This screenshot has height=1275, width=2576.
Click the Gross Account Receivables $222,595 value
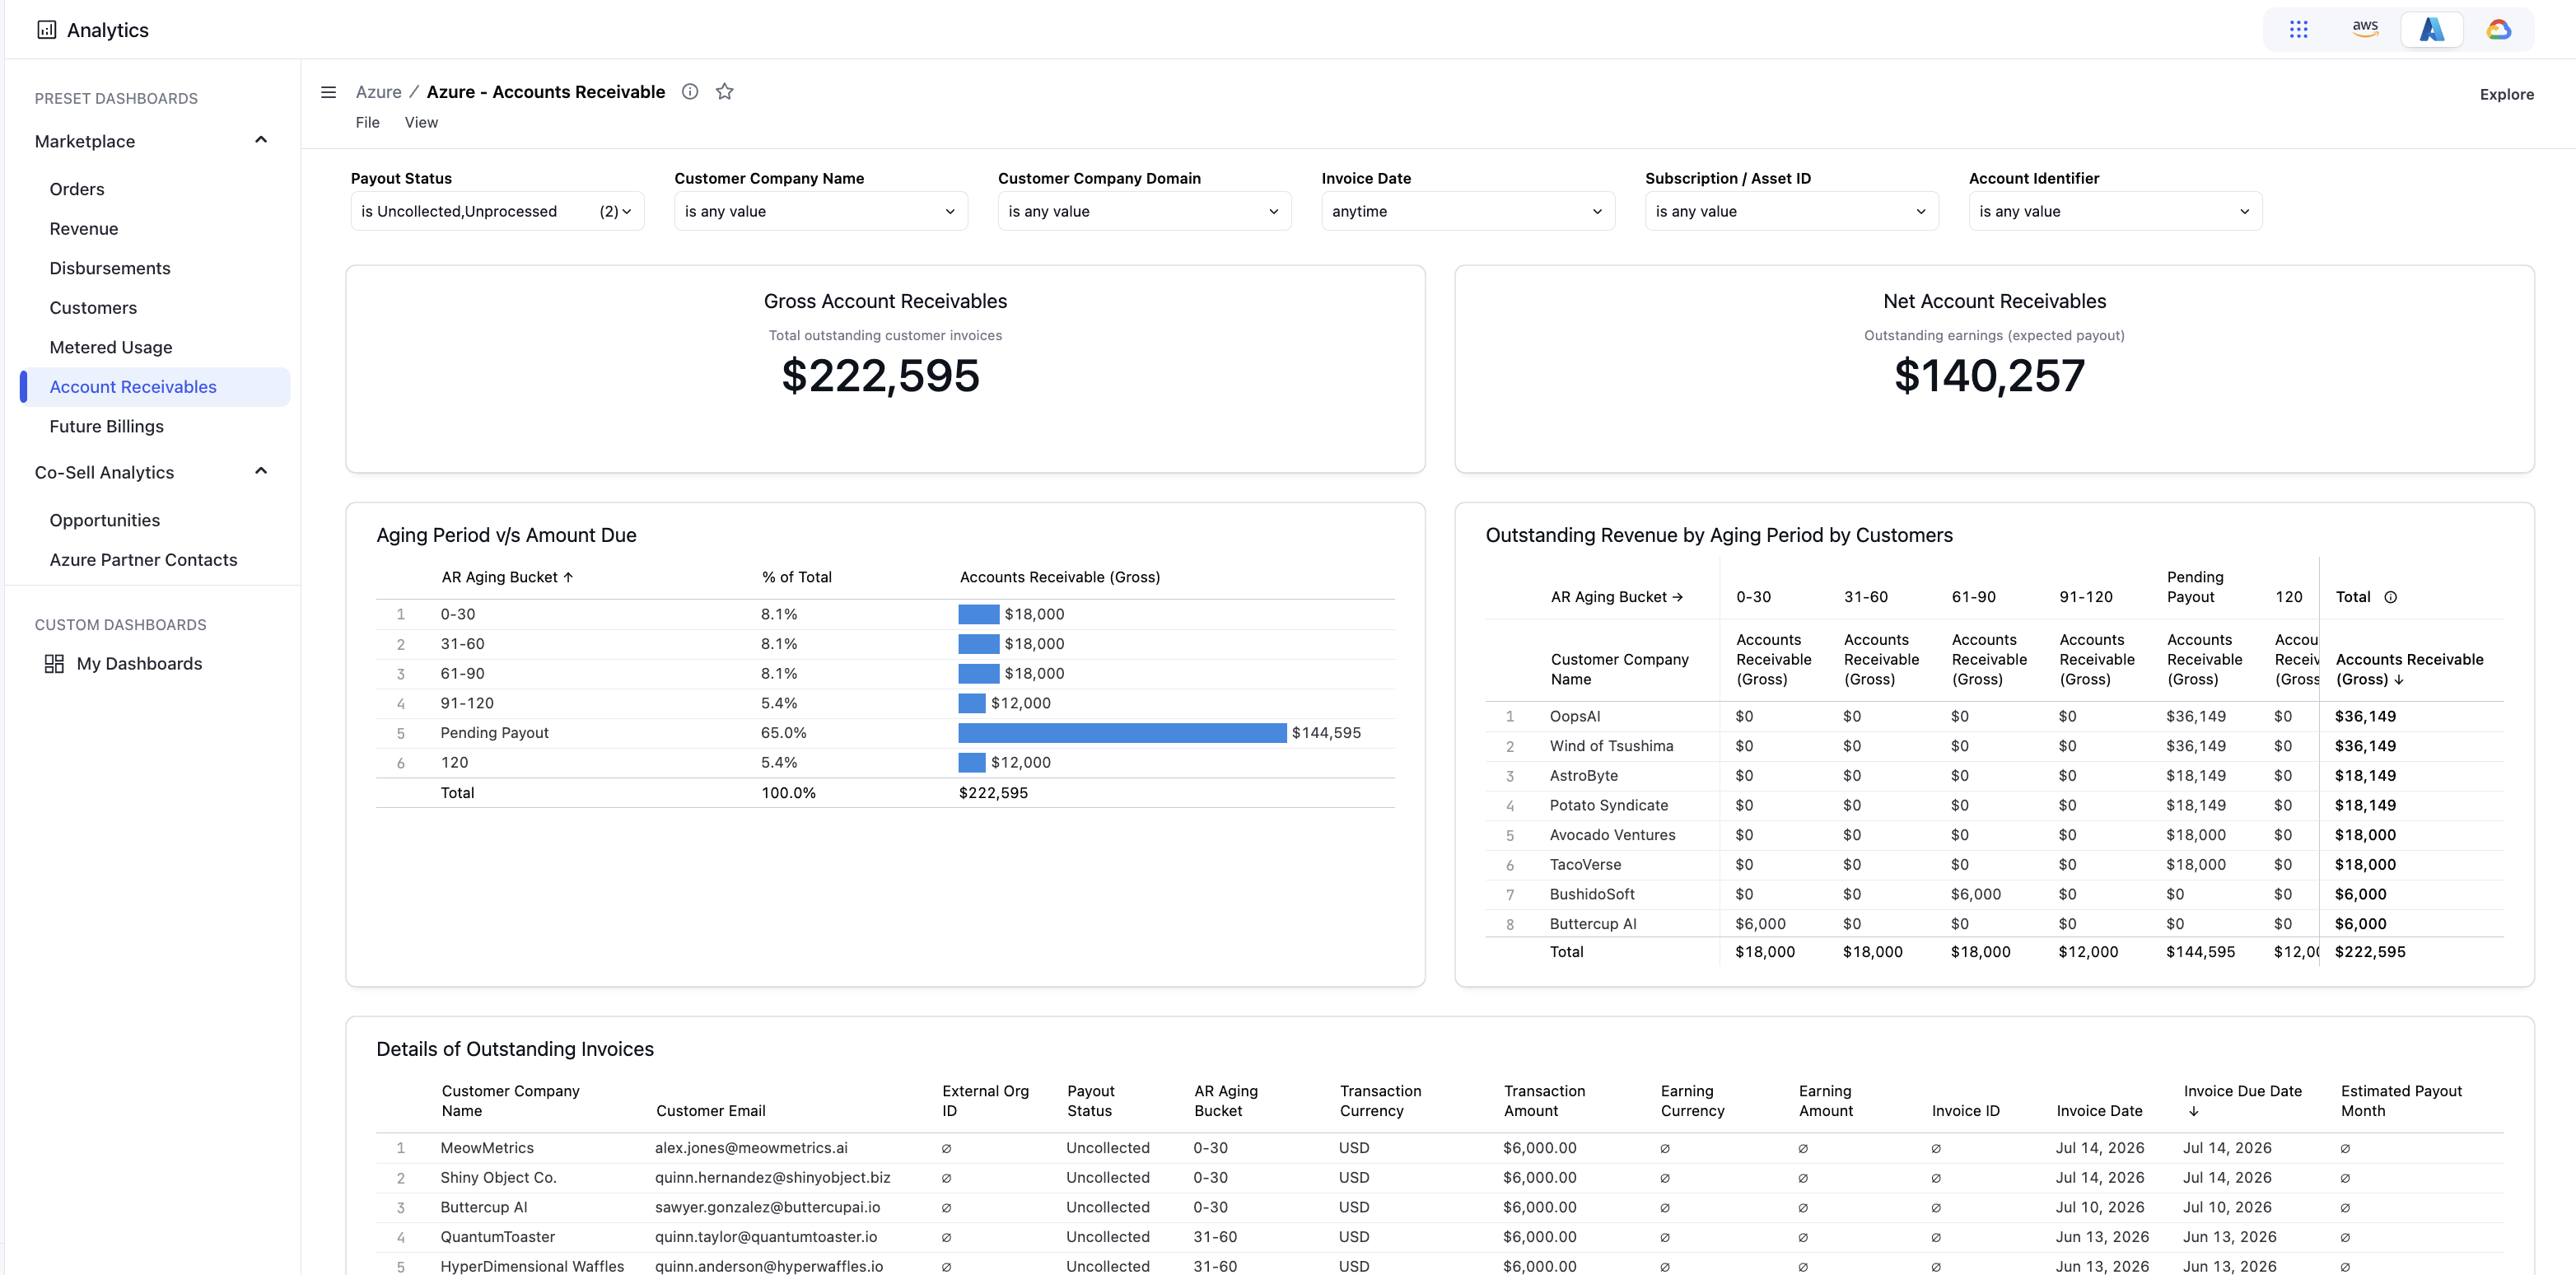point(880,376)
